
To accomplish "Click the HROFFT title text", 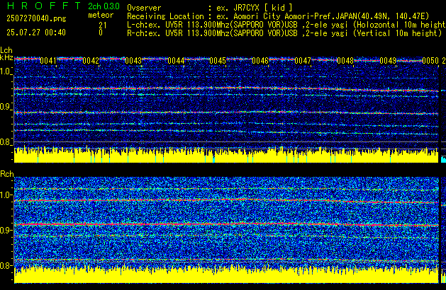I will [x=44, y=6].
